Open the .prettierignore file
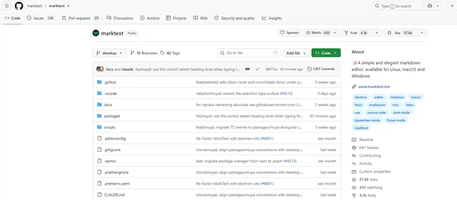The width and height of the screenshot is (457, 200). tap(116, 172)
